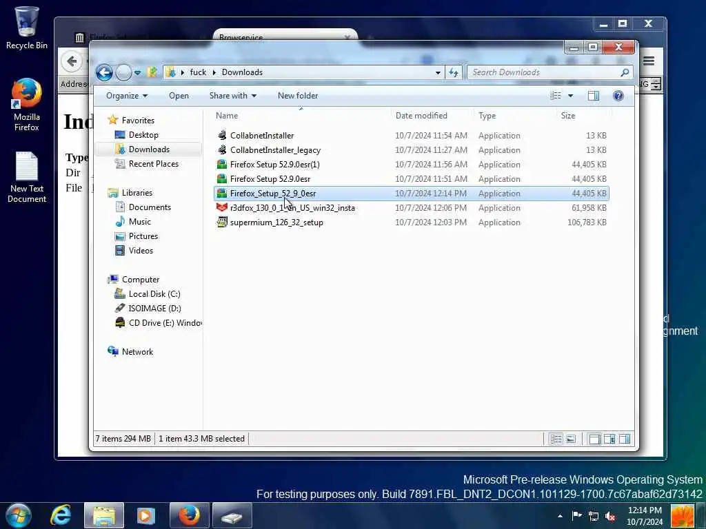The width and height of the screenshot is (706, 529).
Task: Select the Mozilla Firefox desktop shortcut
Action: [27, 105]
